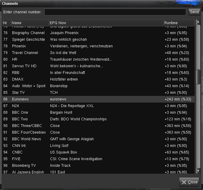The width and height of the screenshot is (203, 190).
Task: Select the CNBC channel row
Action: click(98, 152)
